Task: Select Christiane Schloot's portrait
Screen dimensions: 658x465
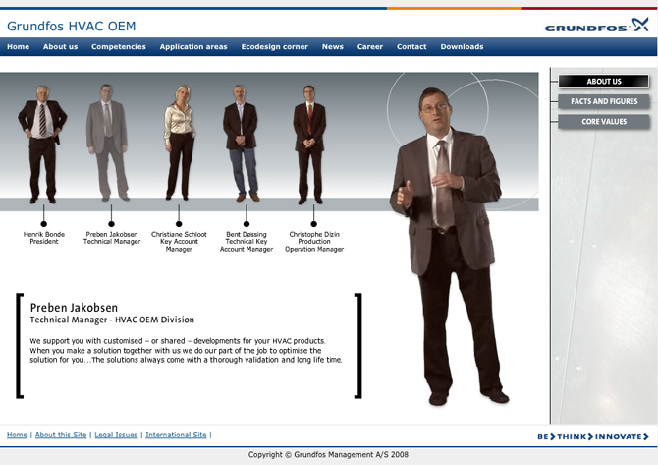Action: point(180,143)
